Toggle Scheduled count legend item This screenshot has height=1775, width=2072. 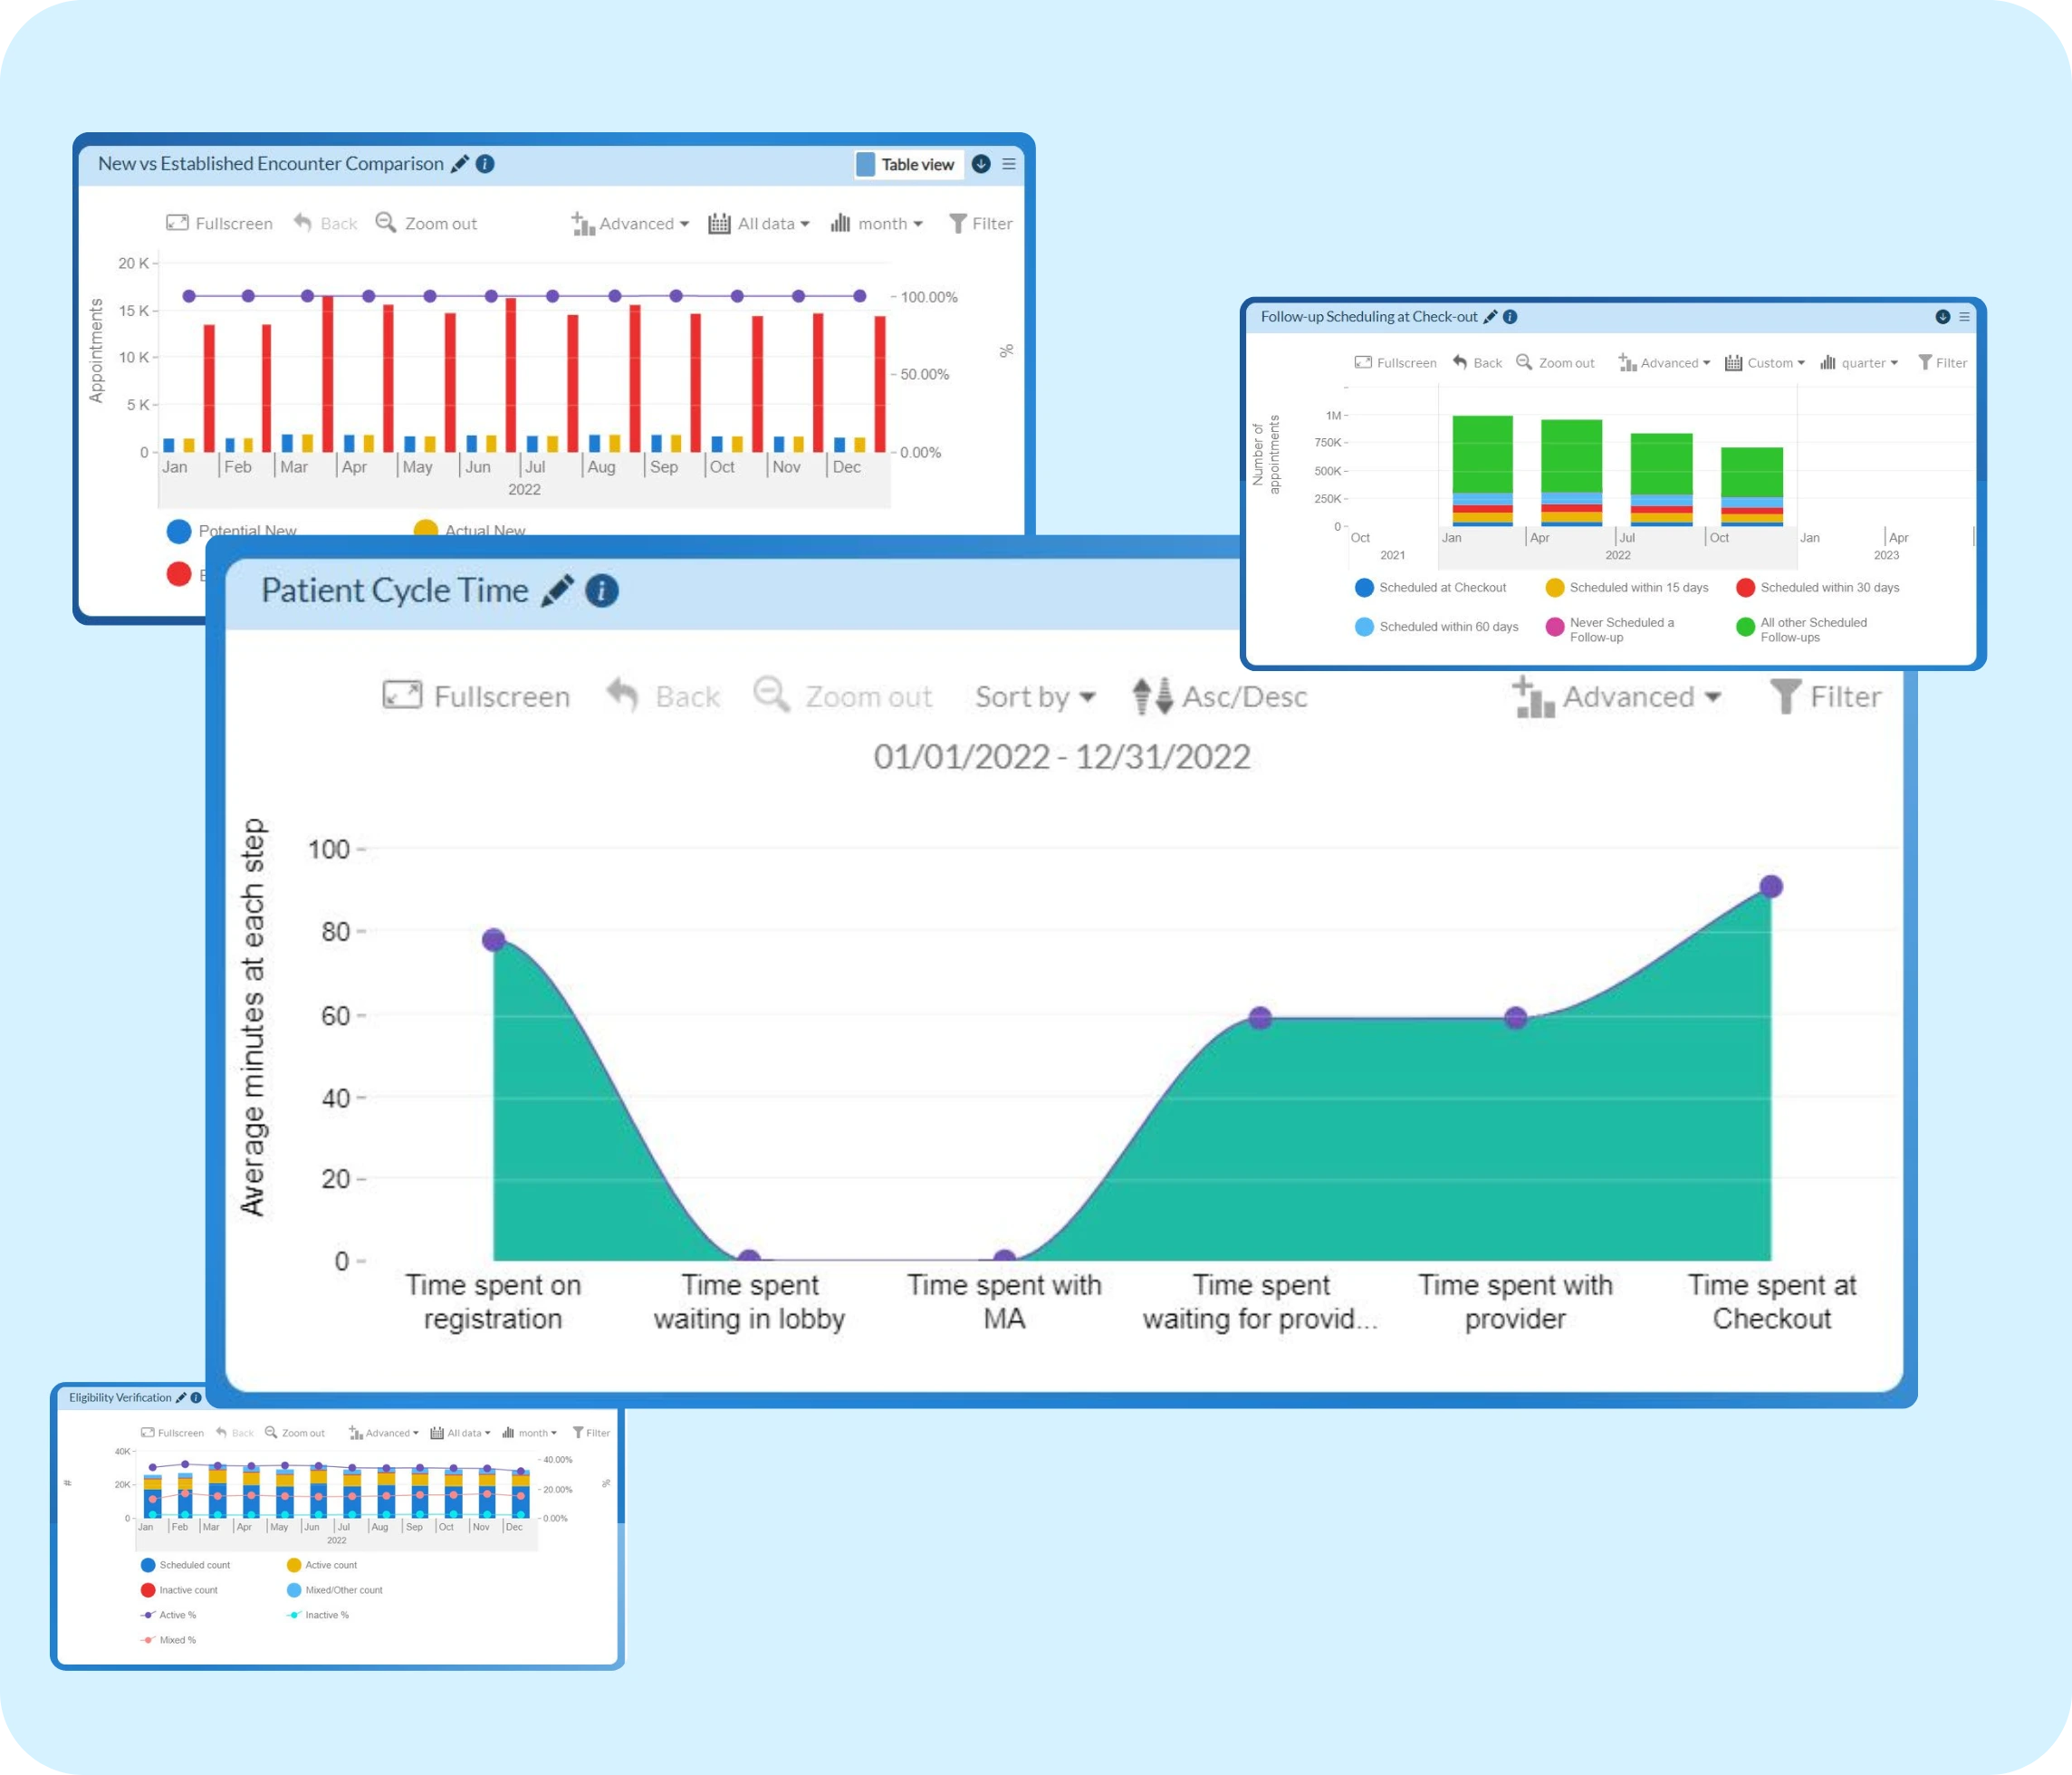(x=185, y=1565)
